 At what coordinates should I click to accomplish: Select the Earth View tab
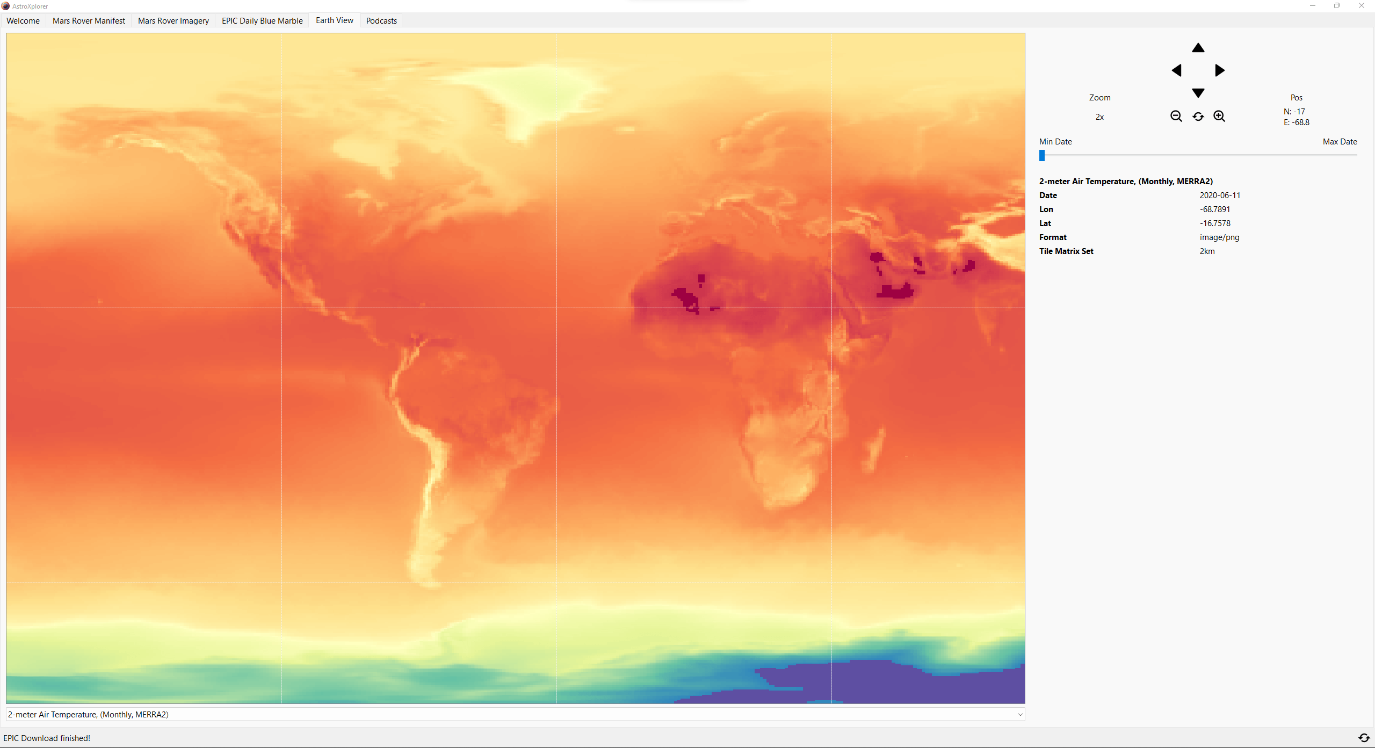coord(334,20)
